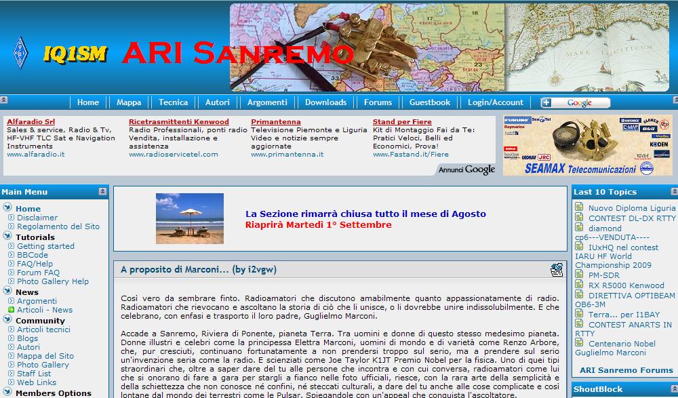Open Argomenti under News in sidebar
678x398 pixels.
click(37, 301)
